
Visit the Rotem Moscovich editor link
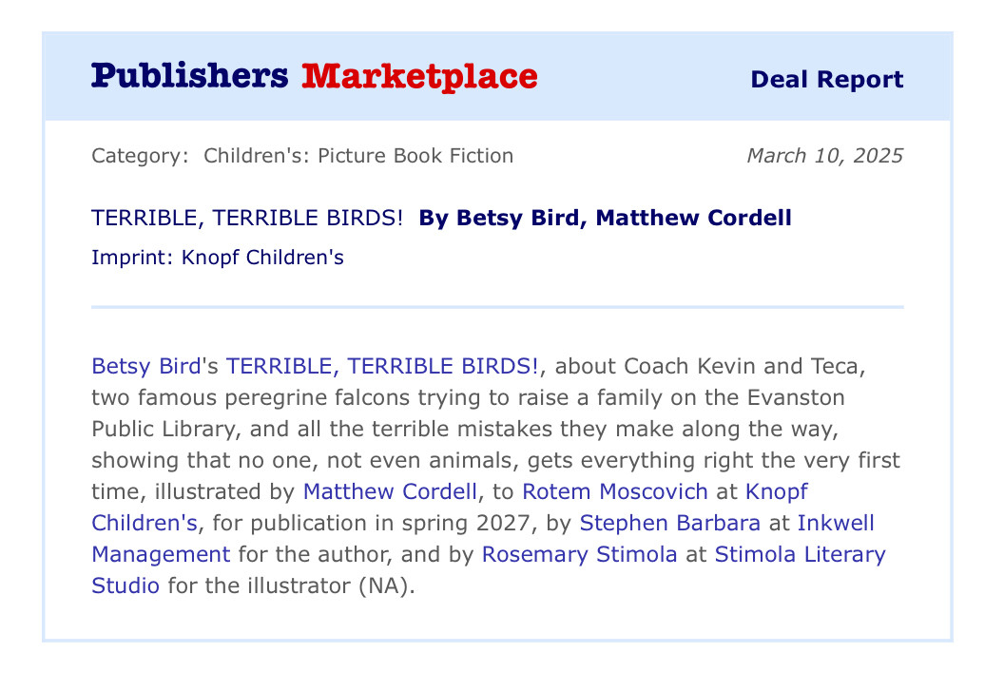coord(615,491)
